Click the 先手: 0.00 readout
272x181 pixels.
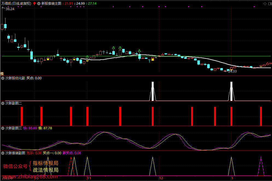tap(34, 153)
